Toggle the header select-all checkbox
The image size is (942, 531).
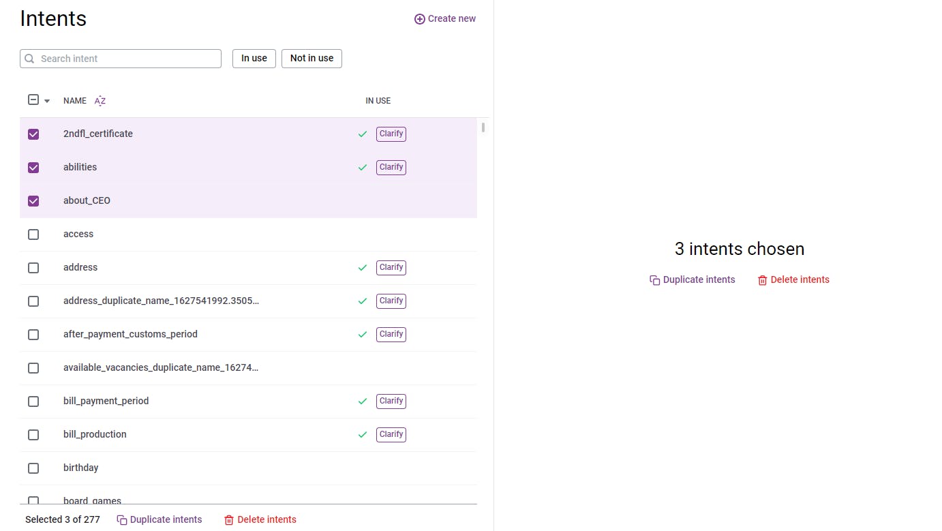[x=33, y=100]
